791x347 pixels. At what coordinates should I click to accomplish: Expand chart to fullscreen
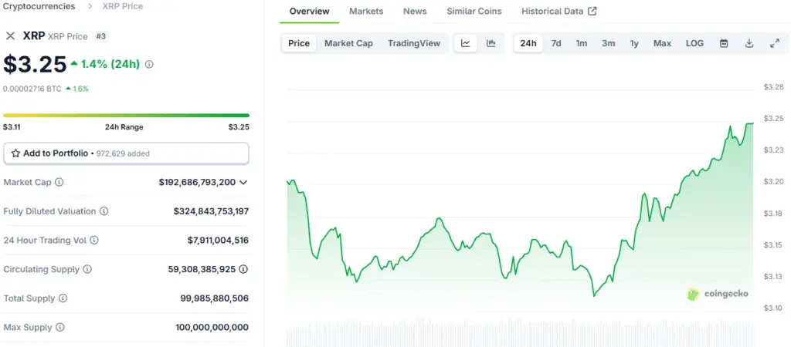[775, 43]
